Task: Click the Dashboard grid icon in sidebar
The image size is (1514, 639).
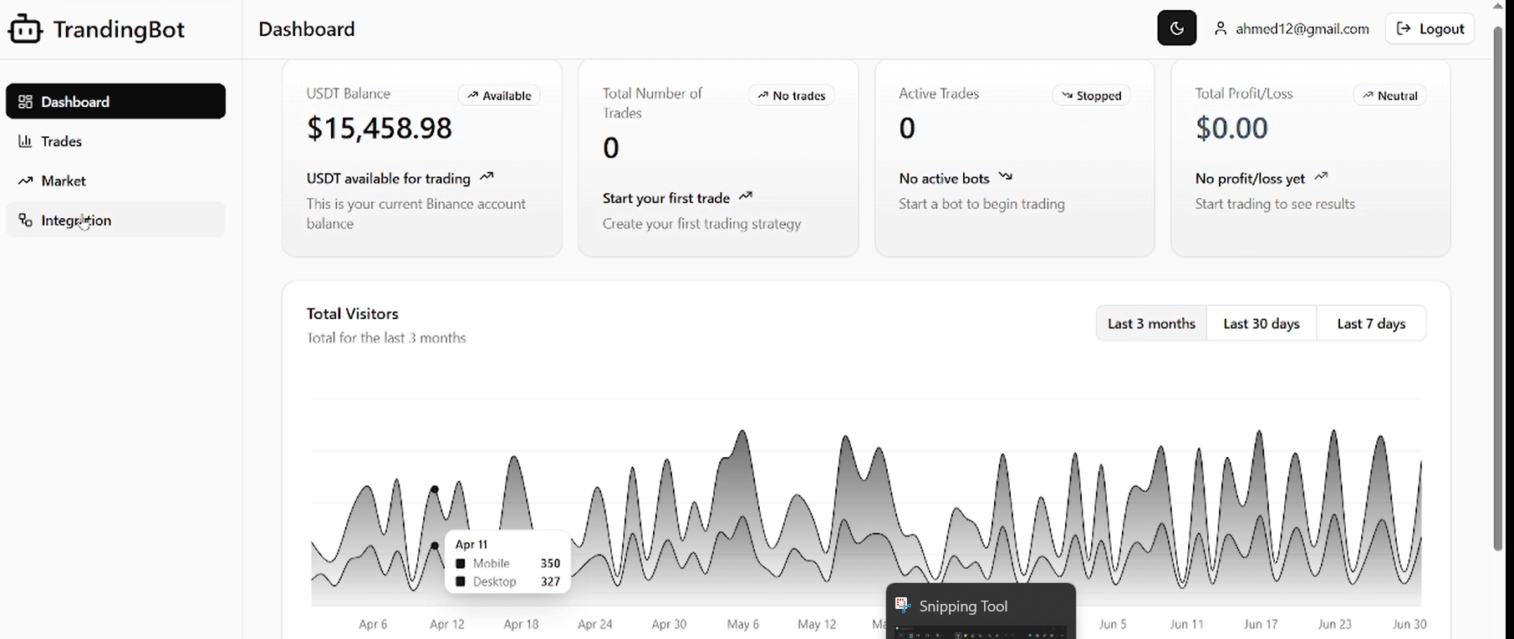Action: 25,102
